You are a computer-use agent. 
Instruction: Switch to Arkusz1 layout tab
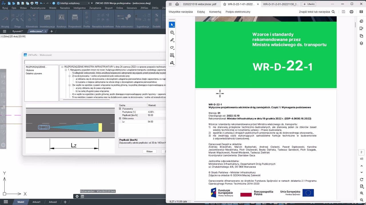[36, 202]
